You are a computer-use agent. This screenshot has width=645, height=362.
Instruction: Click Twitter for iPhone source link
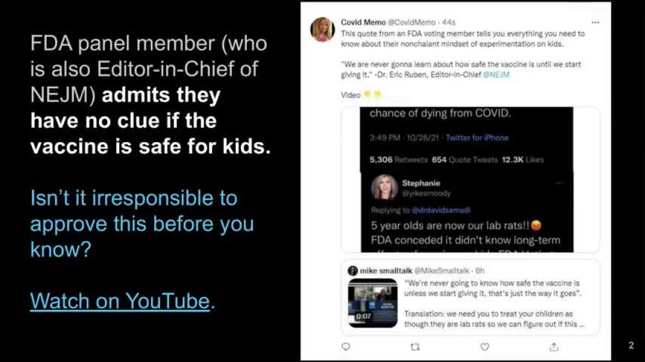[477, 138]
